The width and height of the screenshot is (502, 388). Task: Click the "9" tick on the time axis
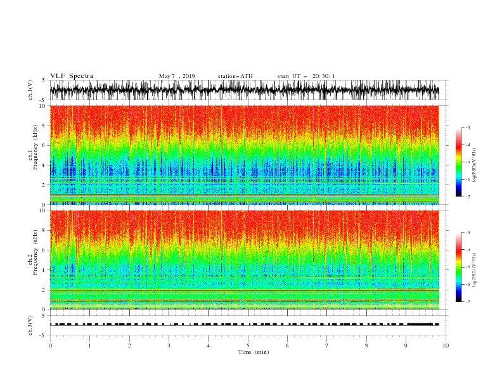[406, 346]
